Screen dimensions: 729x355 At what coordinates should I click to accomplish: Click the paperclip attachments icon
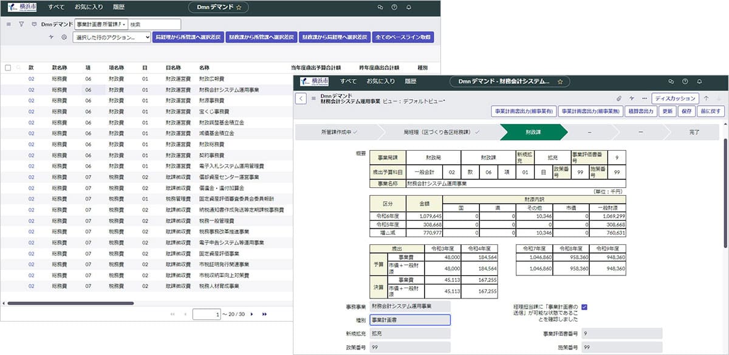click(619, 98)
